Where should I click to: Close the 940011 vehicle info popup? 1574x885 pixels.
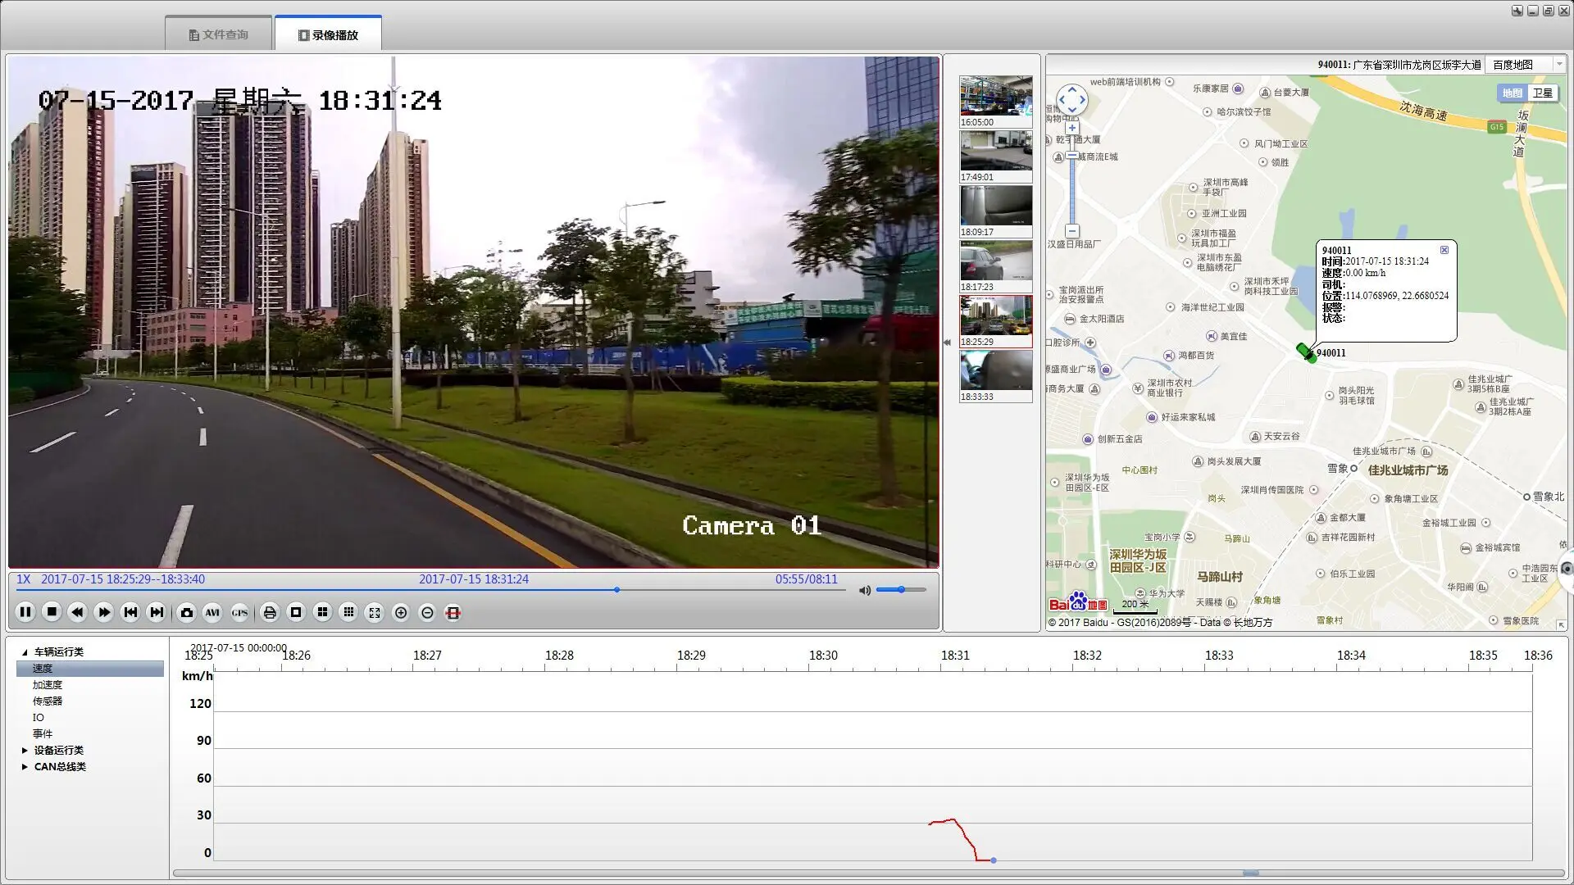point(1444,250)
